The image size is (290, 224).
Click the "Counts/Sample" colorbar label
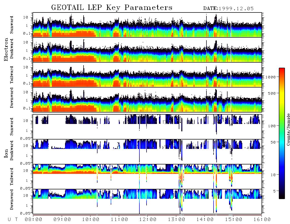point(288,129)
